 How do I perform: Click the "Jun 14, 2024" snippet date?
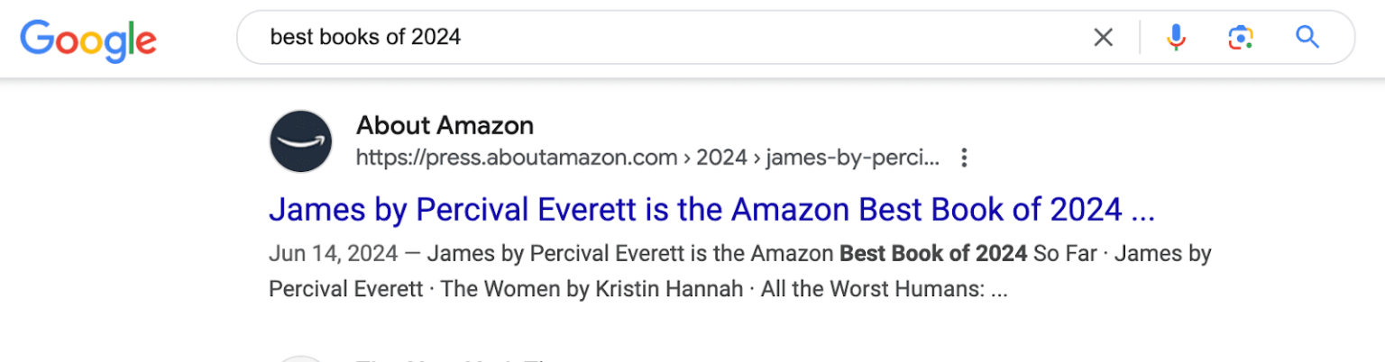tap(333, 254)
